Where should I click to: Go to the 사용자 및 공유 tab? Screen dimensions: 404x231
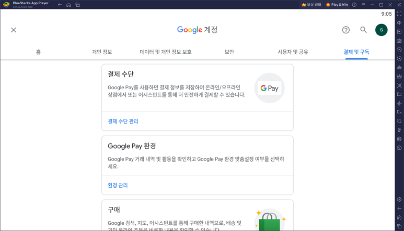(293, 52)
